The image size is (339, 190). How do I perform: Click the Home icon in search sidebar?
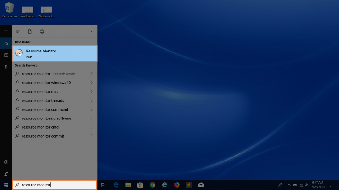tap(6, 44)
